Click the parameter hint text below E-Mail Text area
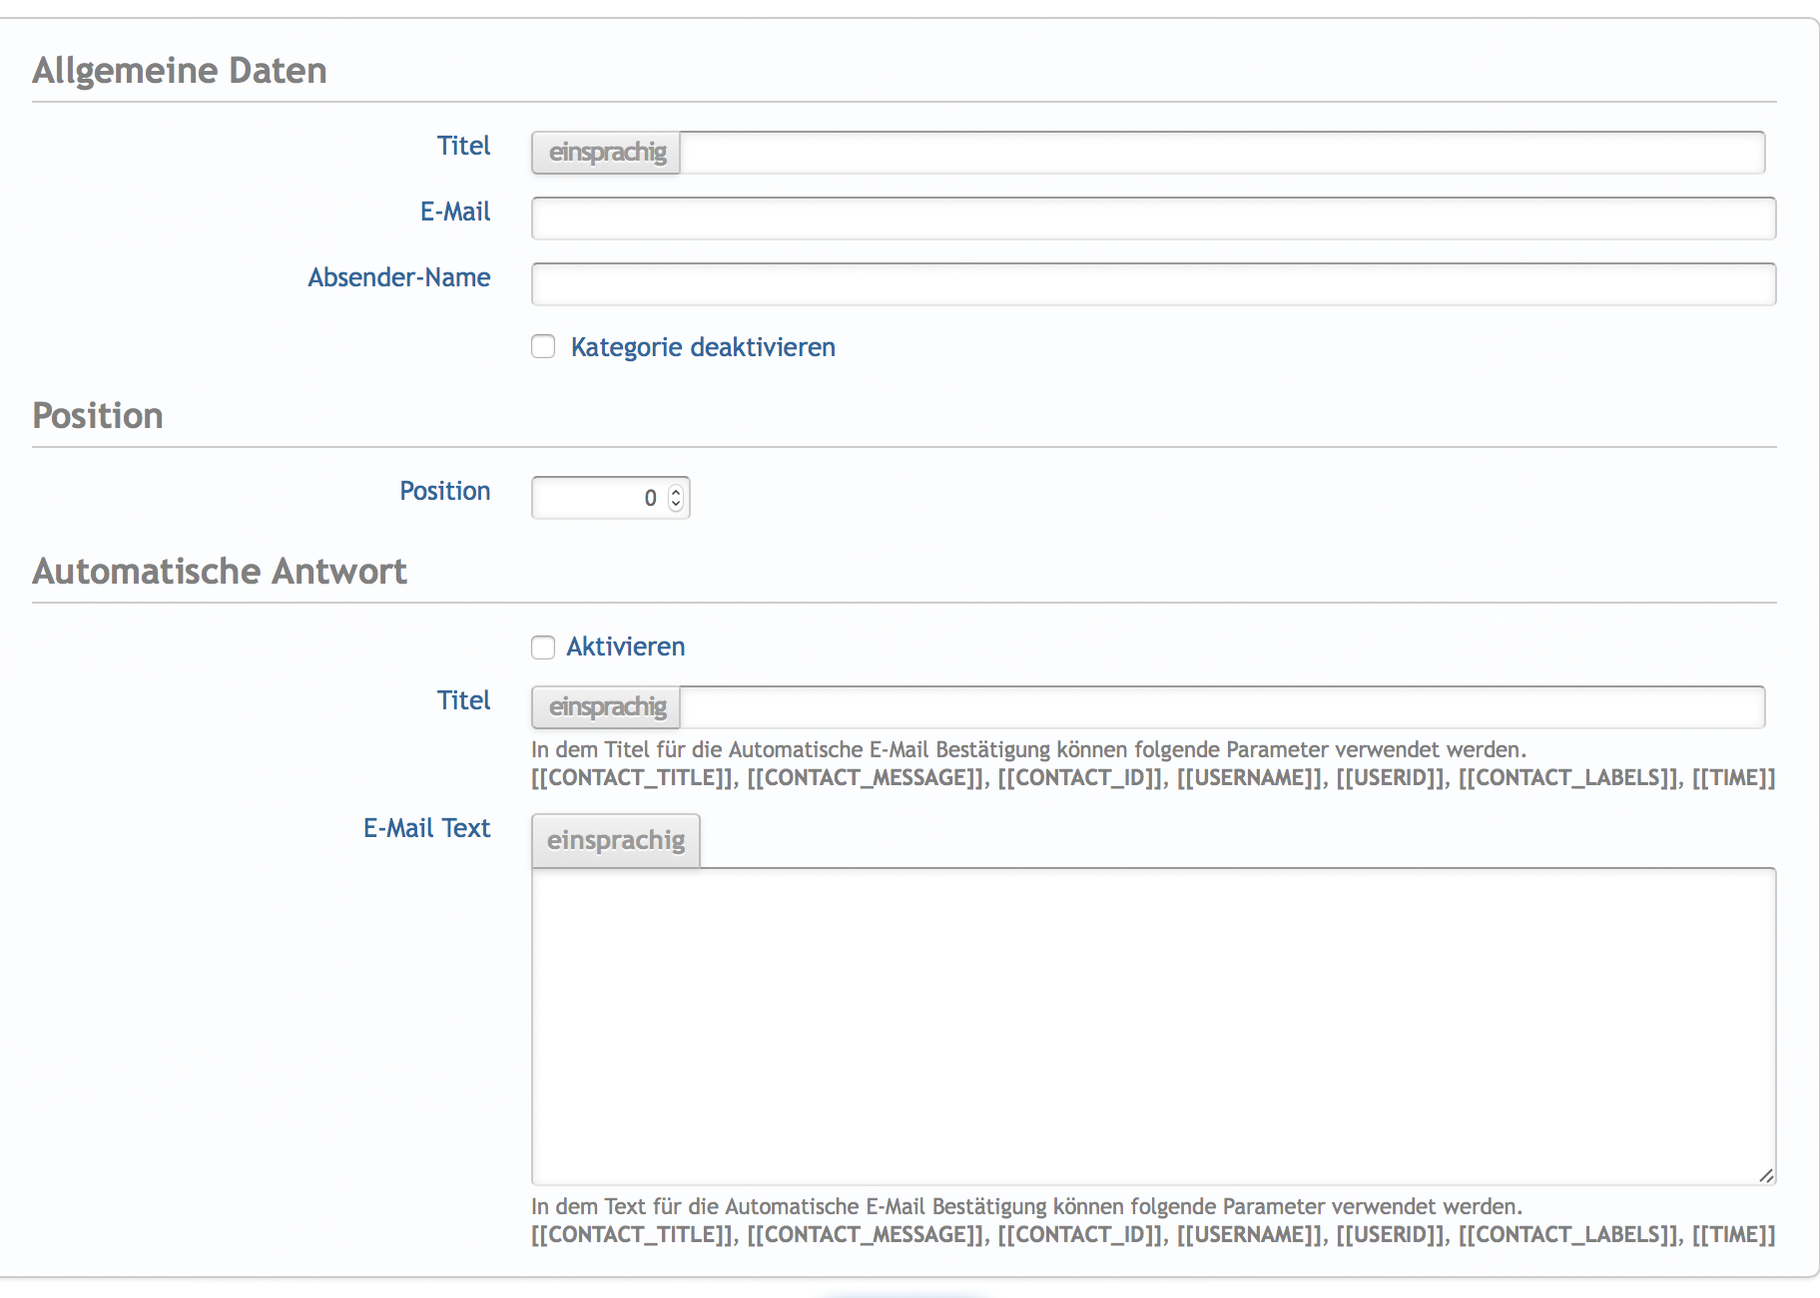Screen dimensions: 1820x1298 pyautogui.click(x=1153, y=1220)
